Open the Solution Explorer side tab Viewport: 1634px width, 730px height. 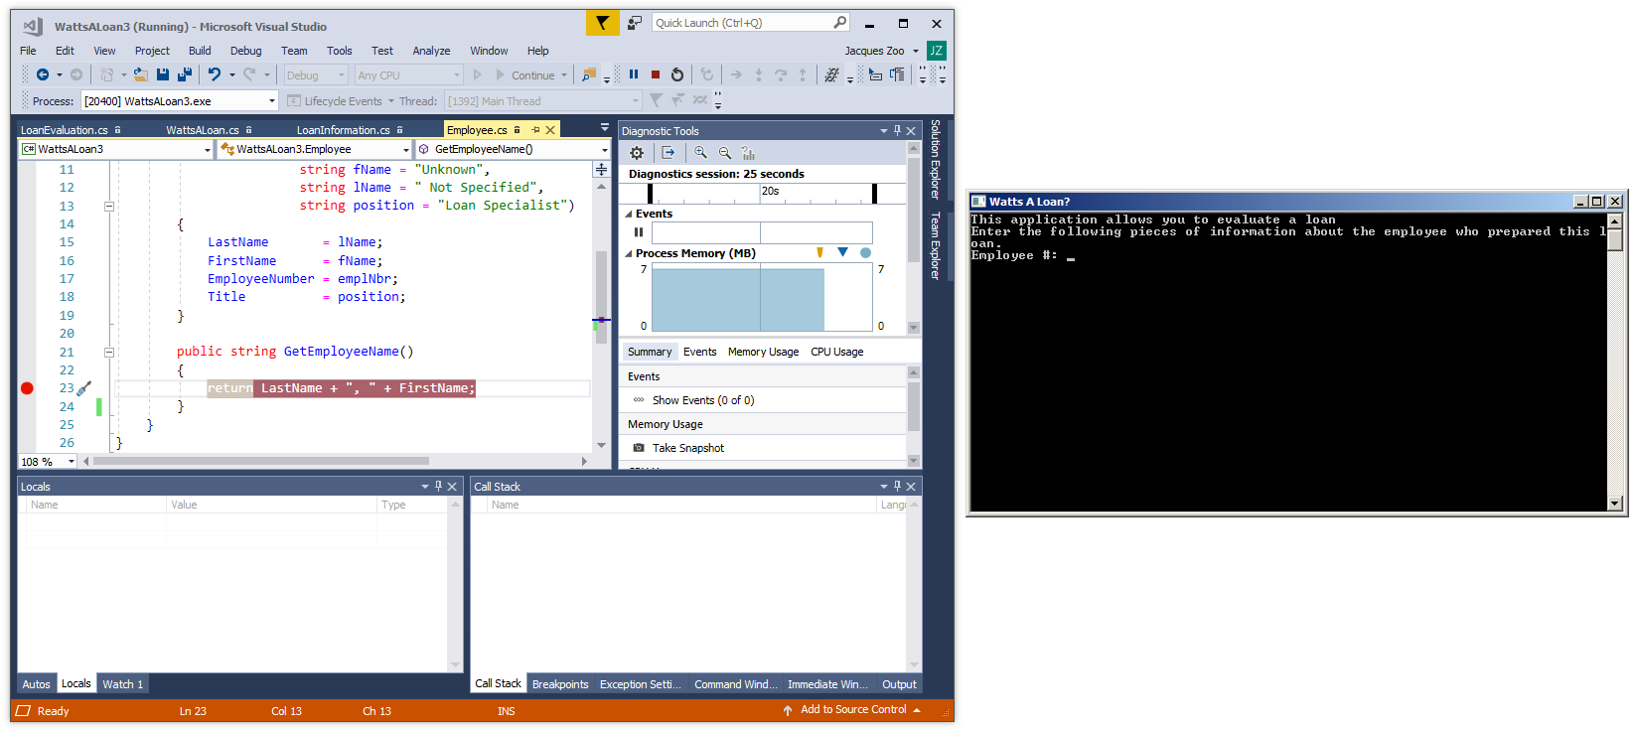(935, 160)
